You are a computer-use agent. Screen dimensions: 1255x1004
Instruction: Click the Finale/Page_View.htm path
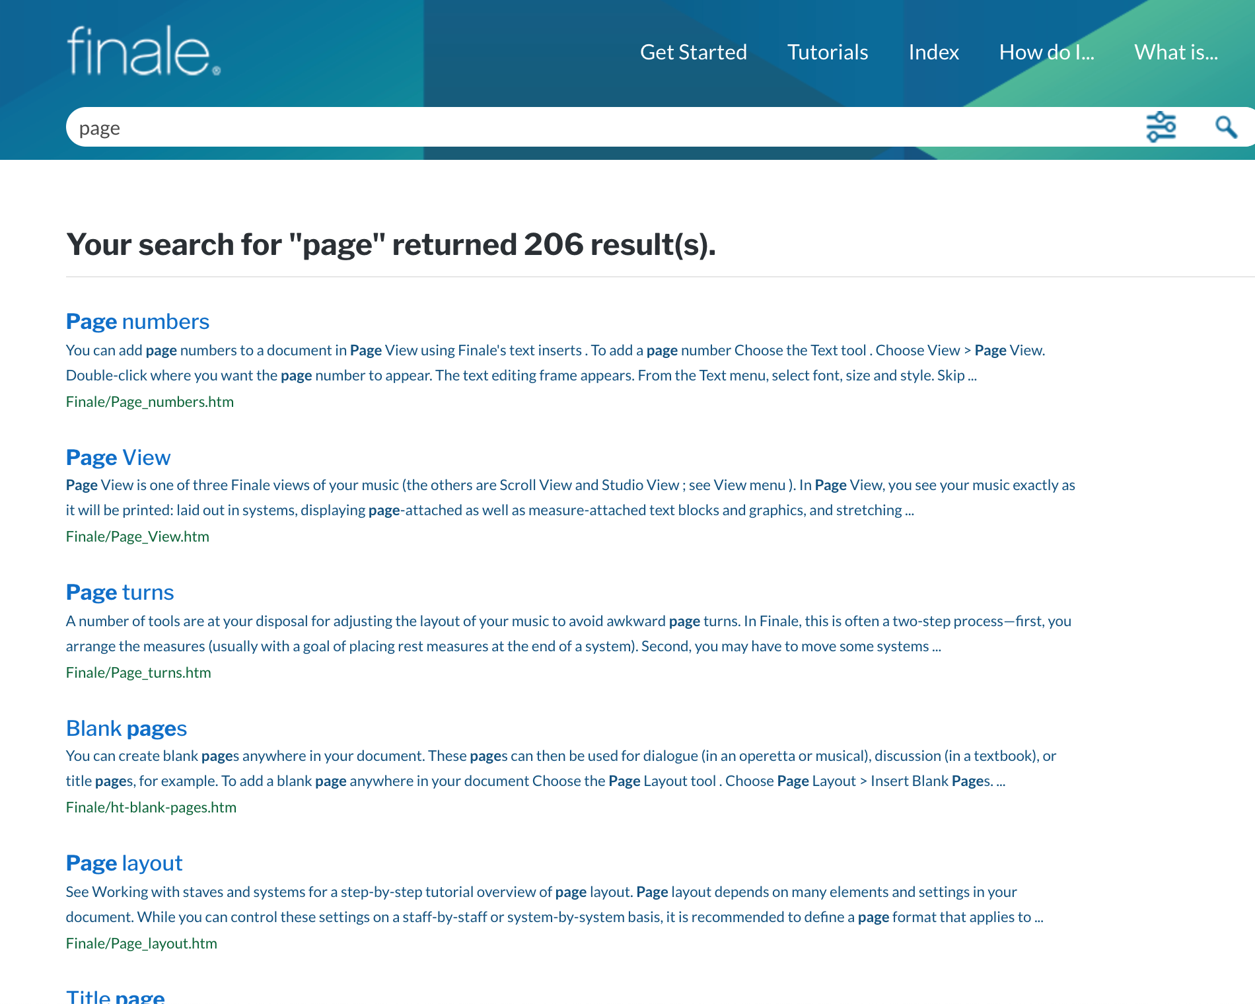click(x=137, y=536)
